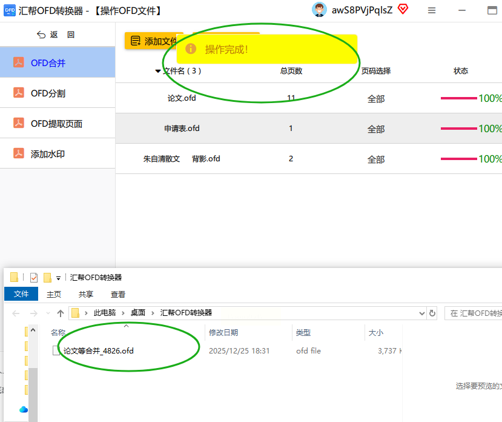Click the 状态 column header
Screen dimensions: 502x422
pyautogui.click(x=461, y=71)
